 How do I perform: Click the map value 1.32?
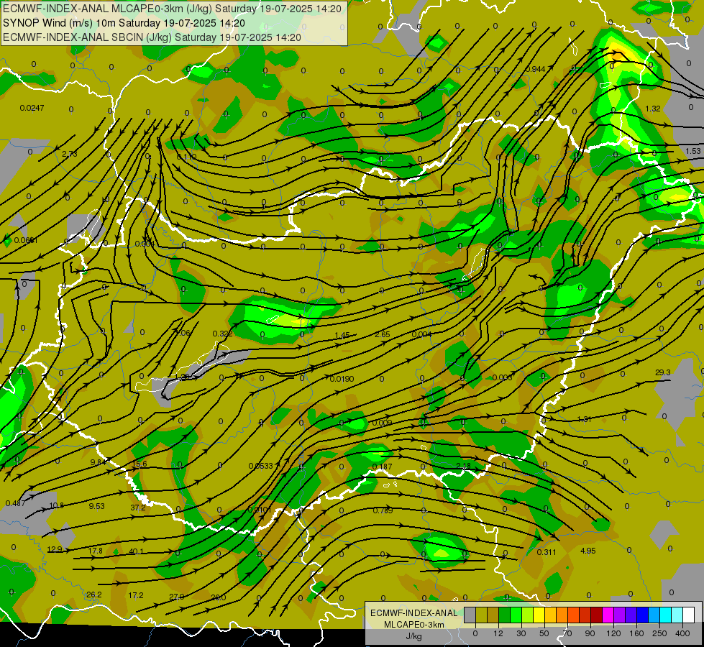click(653, 109)
